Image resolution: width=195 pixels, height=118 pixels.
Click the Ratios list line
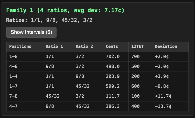[49, 20]
